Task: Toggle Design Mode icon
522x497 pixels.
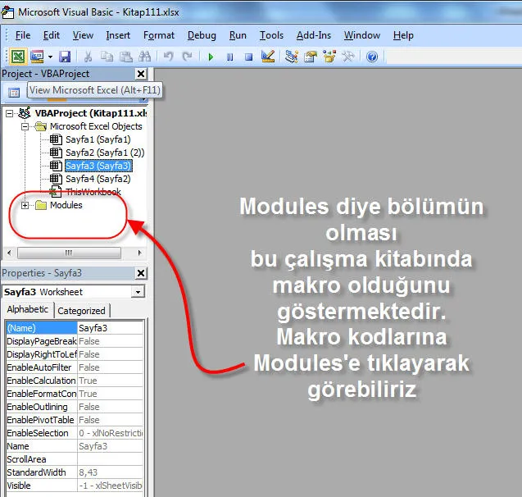Action: [x=267, y=57]
